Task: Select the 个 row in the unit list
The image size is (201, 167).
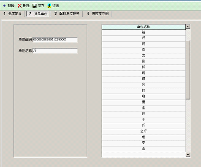Action: pos(144,120)
